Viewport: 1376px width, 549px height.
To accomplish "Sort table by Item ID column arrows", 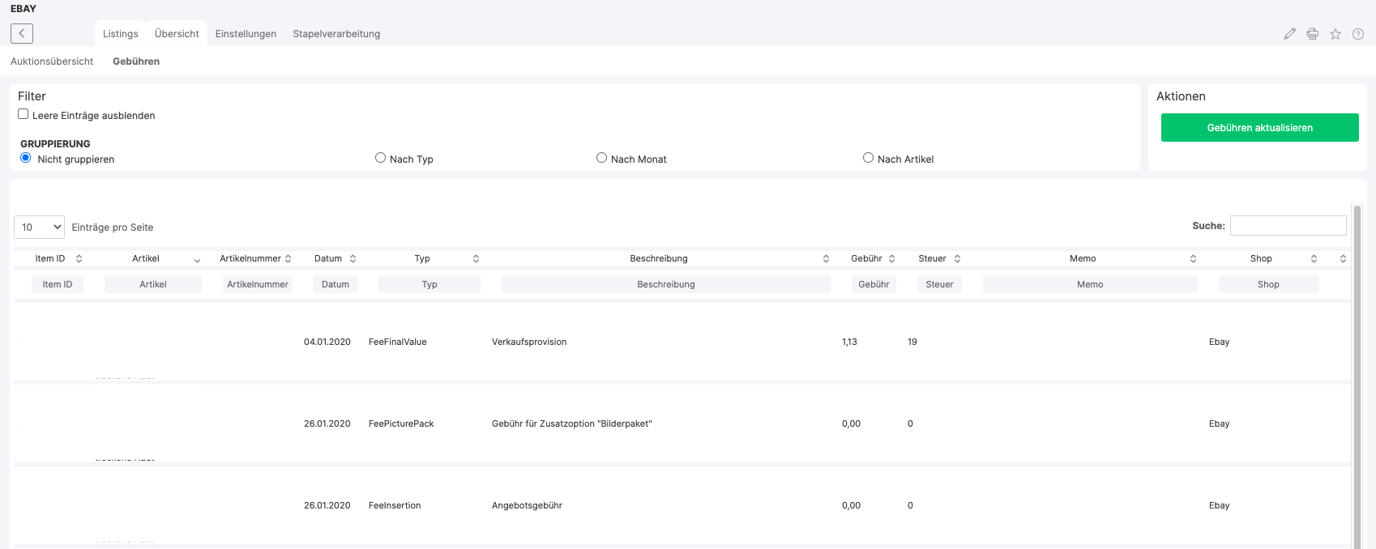I will pos(79,258).
